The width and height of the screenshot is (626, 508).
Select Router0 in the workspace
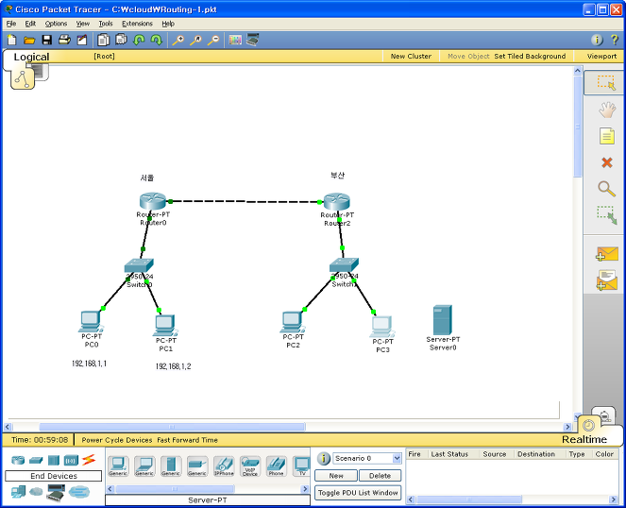[x=153, y=201]
